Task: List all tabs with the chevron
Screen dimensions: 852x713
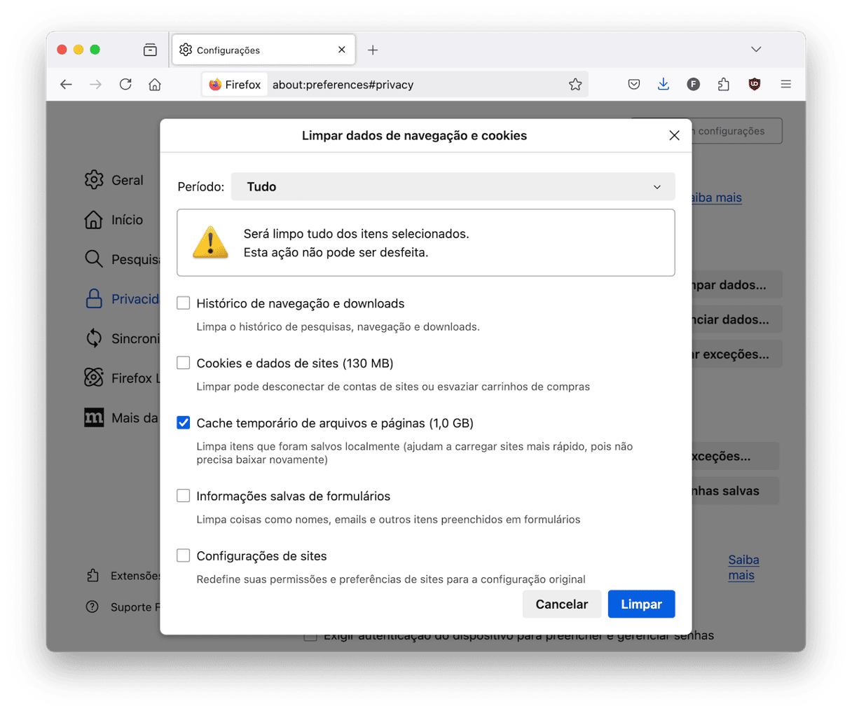Action: [x=756, y=50]
